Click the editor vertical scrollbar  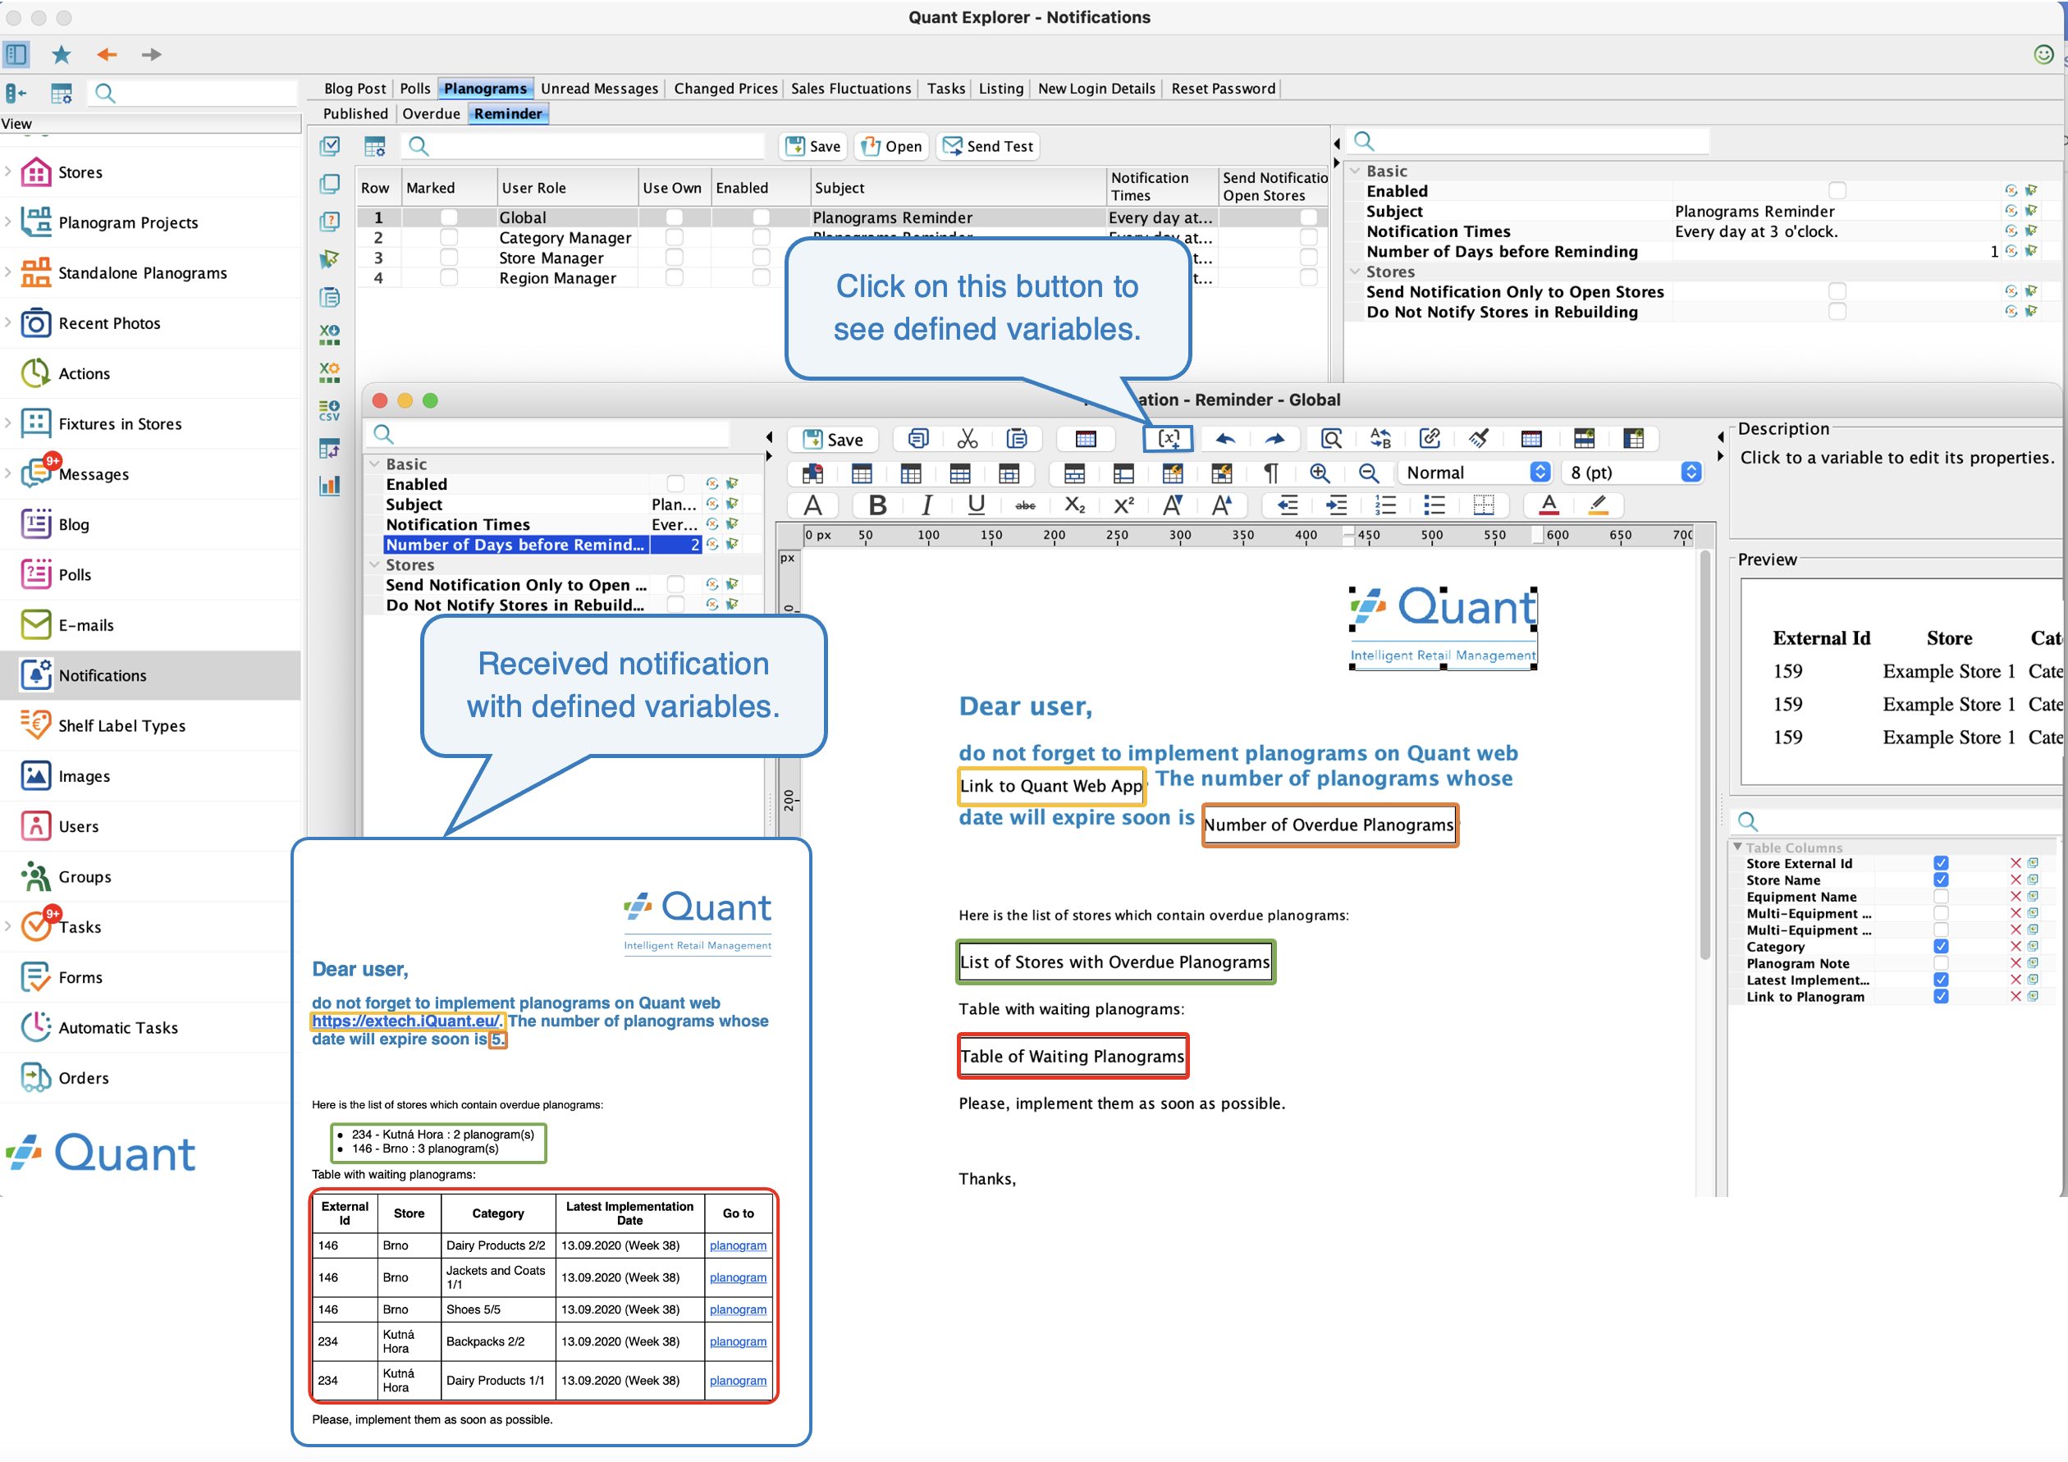[1704, 756]
